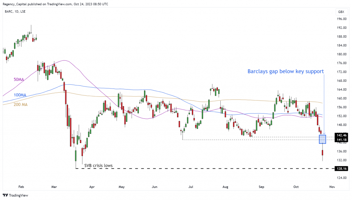This screenshot has width=352, height=200.
Task: Open the GBX currency selector
Action: [341, 12]
